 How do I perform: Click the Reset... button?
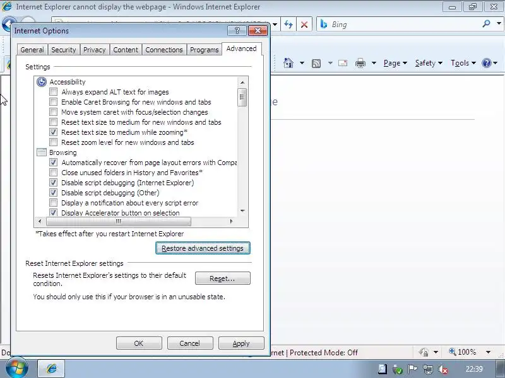pos(223,278)
